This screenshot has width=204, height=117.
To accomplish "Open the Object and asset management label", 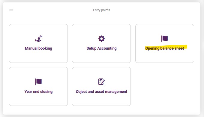I will (x=101, y=92).
